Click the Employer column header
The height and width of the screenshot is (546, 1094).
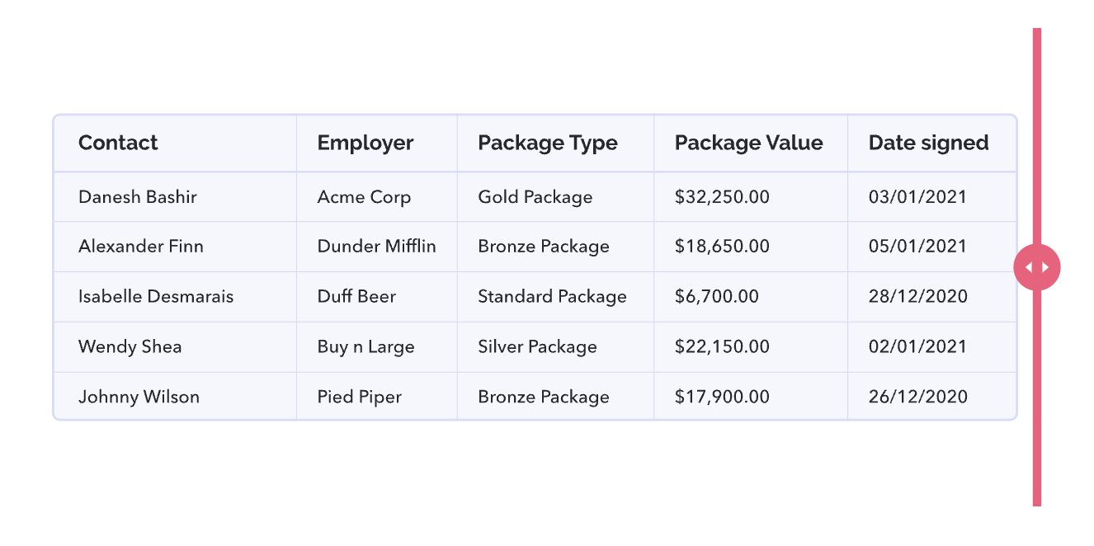coord(377,144)
